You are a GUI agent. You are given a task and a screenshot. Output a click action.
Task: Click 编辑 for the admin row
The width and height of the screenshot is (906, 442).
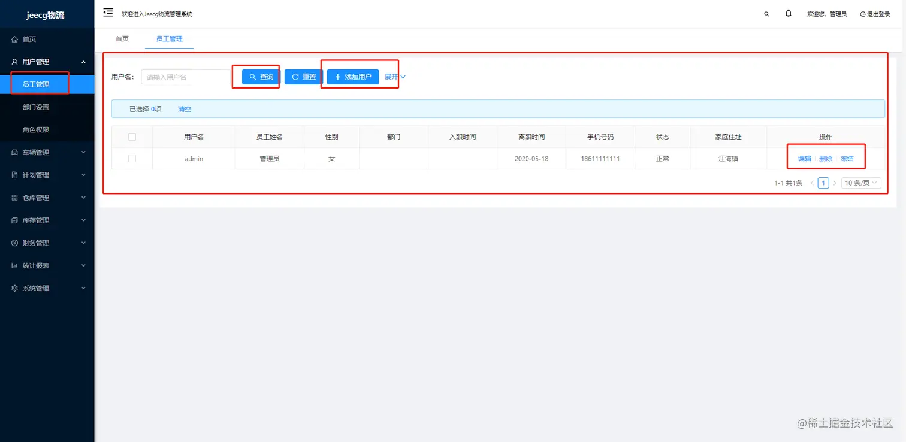pyautogui.click(x=804, y=159)
